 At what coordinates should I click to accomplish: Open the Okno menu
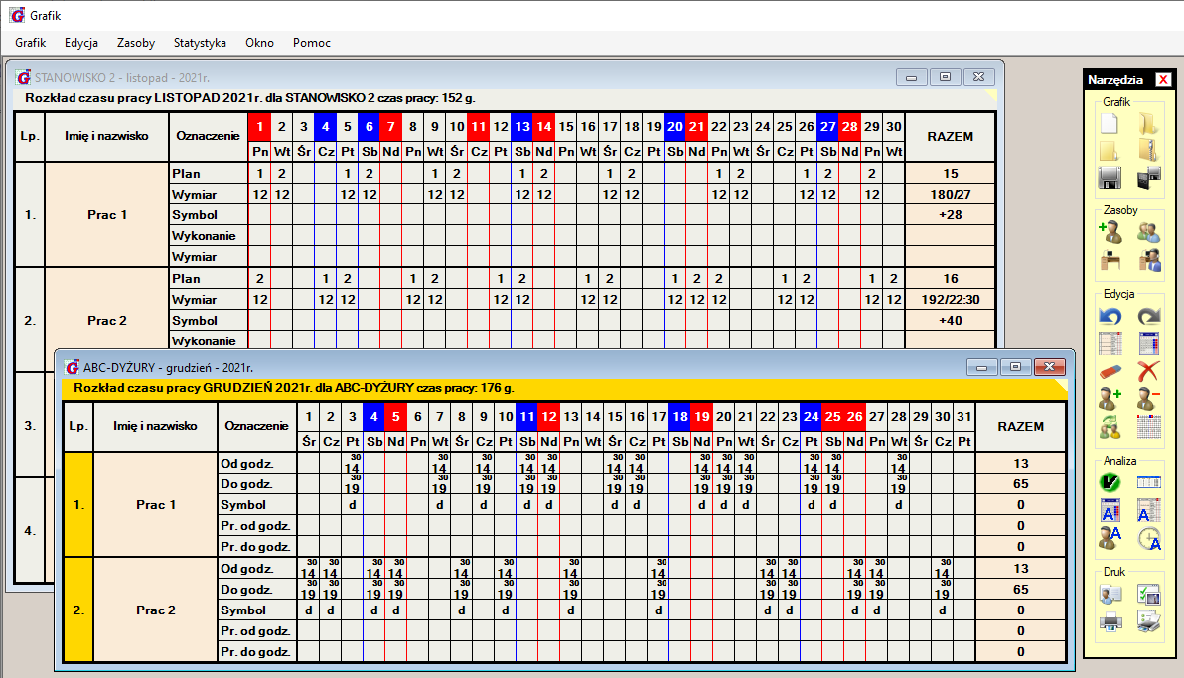260,43
